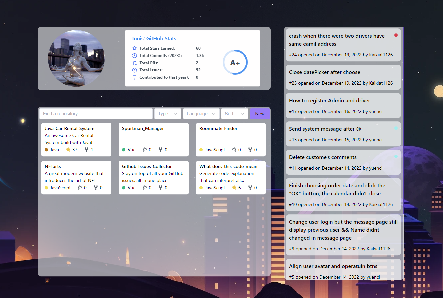Screen dimensions: 443x298
Task: Open issue about calendar didn't close
Action: point(343,195)
